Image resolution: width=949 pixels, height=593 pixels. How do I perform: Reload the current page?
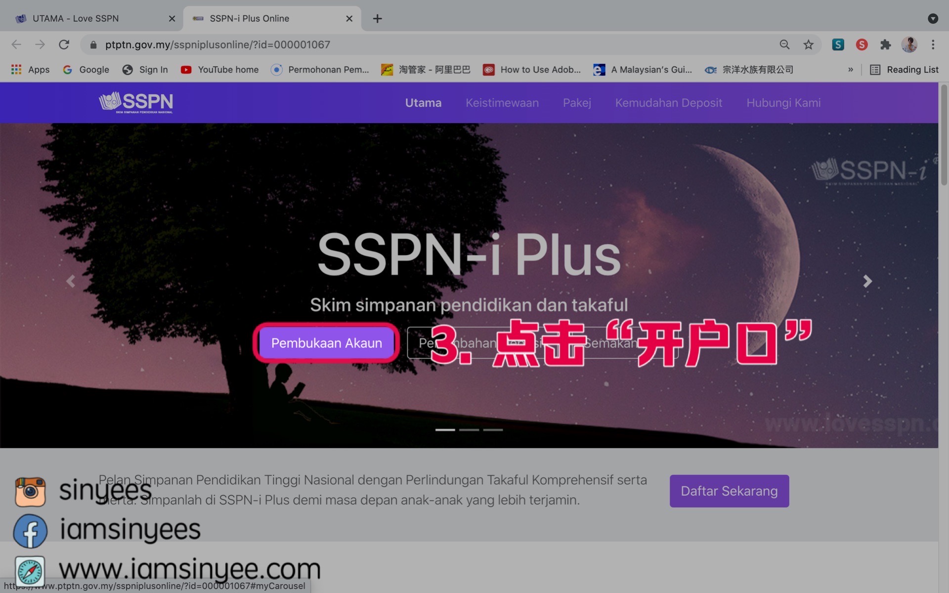pos(64,44)
